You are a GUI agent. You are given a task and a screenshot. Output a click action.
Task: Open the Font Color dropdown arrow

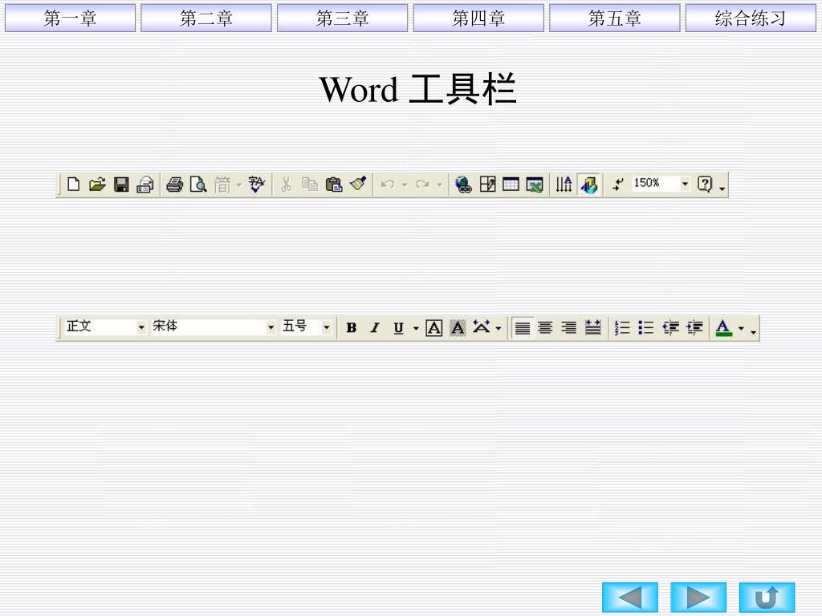[741, 328]
